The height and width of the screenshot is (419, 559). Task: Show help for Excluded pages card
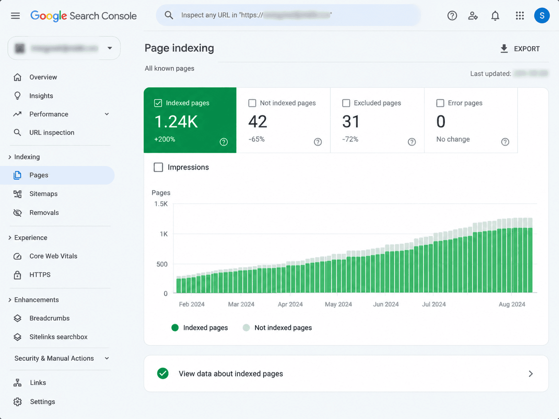[x=412, y=142]
